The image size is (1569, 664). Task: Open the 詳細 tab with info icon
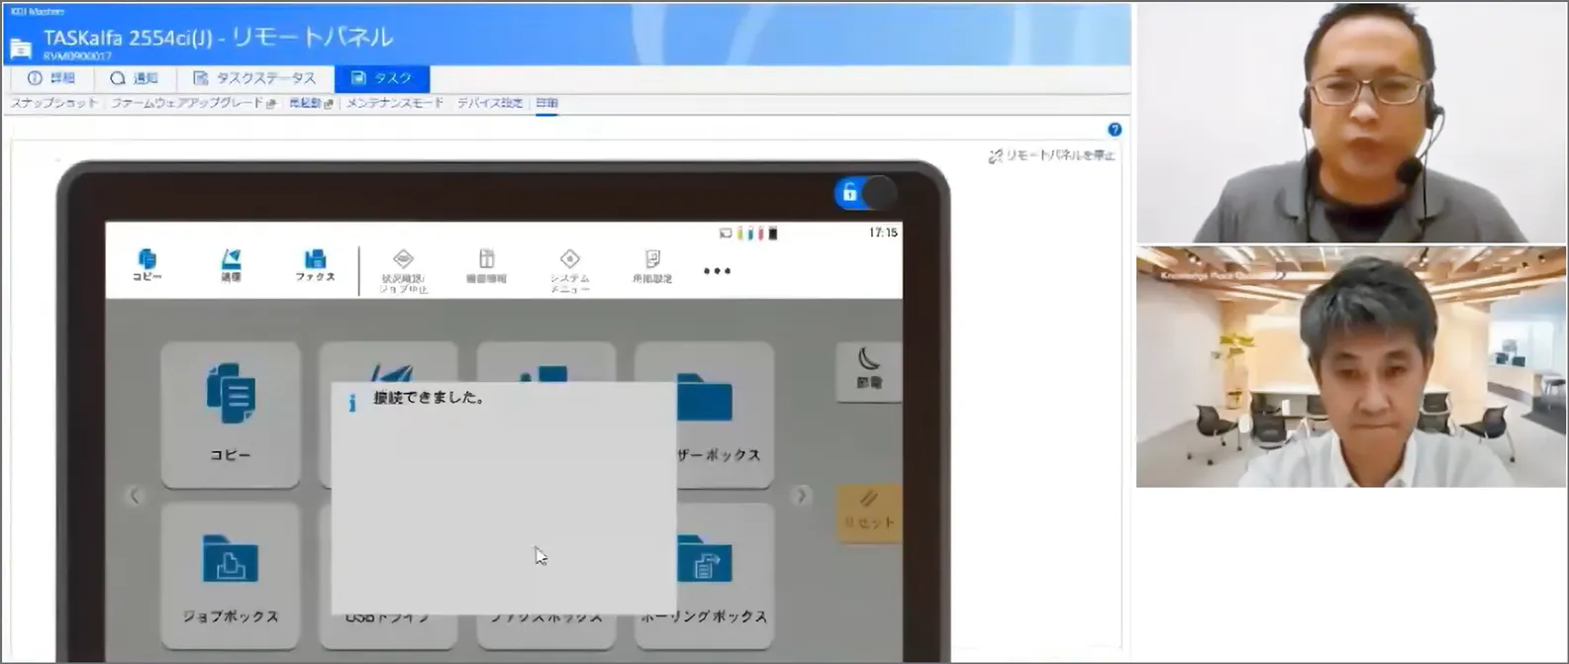(x=51, y=78)
